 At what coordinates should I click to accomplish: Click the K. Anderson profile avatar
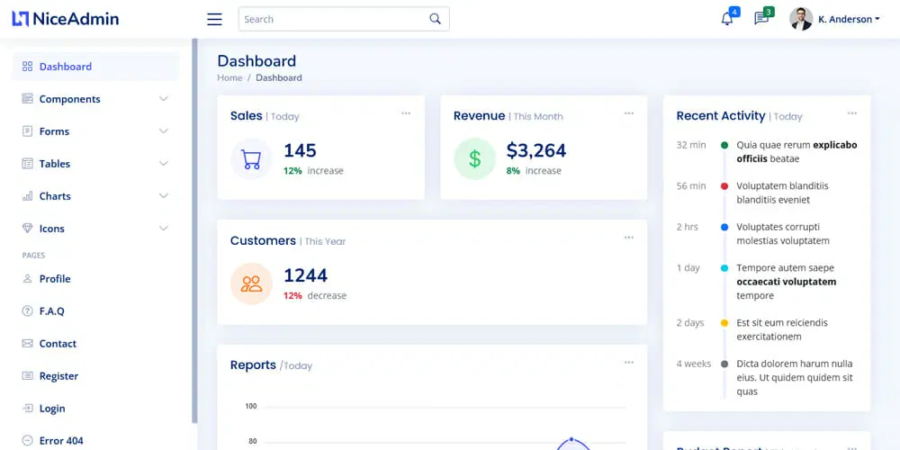pyautogui.click(x=801, y=19)
